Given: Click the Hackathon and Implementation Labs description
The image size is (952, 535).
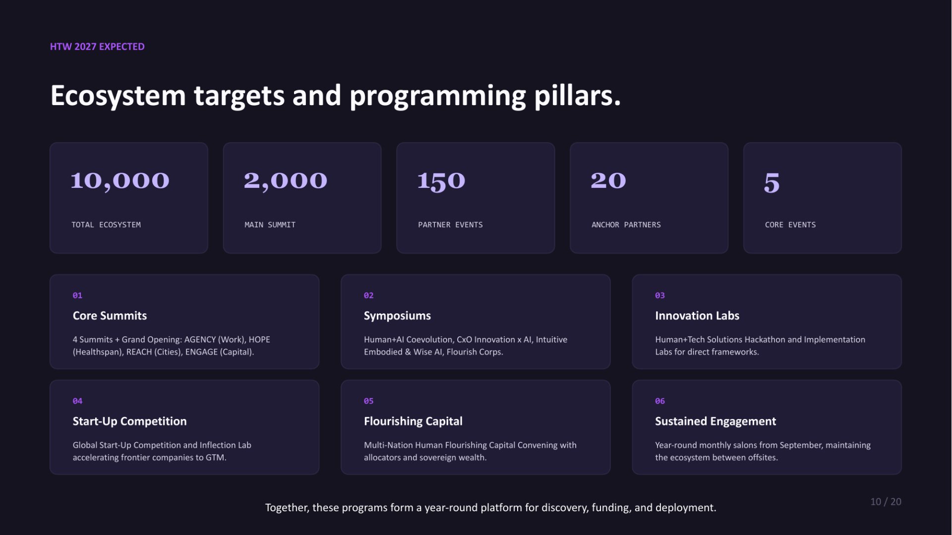Looking at the screenshot, I should point(760,346).
